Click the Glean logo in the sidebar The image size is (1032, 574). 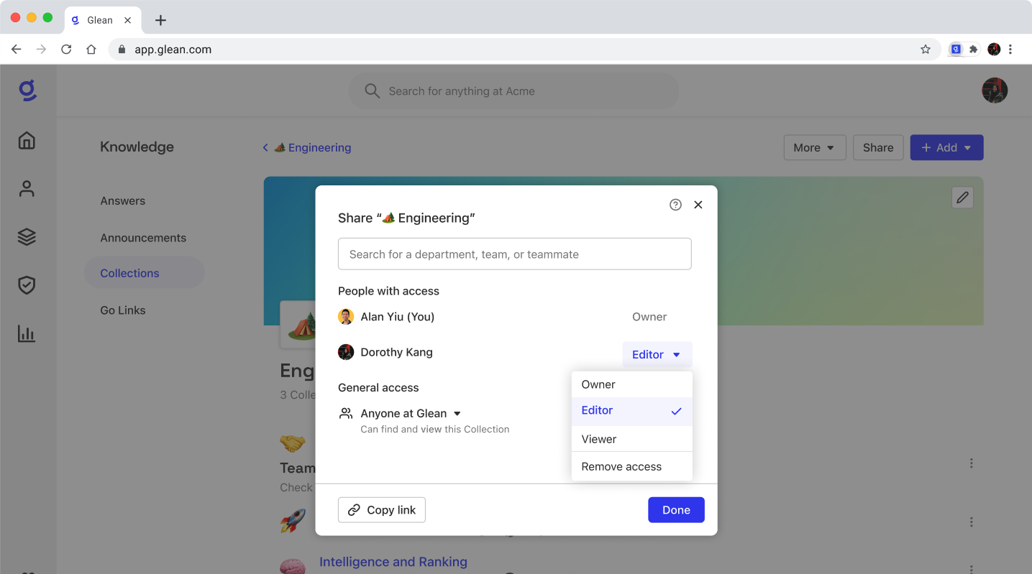point(27,90)
